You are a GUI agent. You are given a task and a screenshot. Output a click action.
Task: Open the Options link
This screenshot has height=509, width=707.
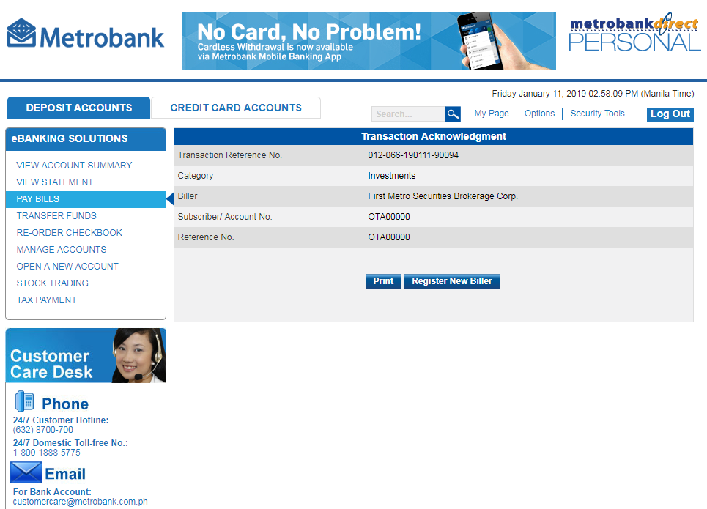coord(539,114)
